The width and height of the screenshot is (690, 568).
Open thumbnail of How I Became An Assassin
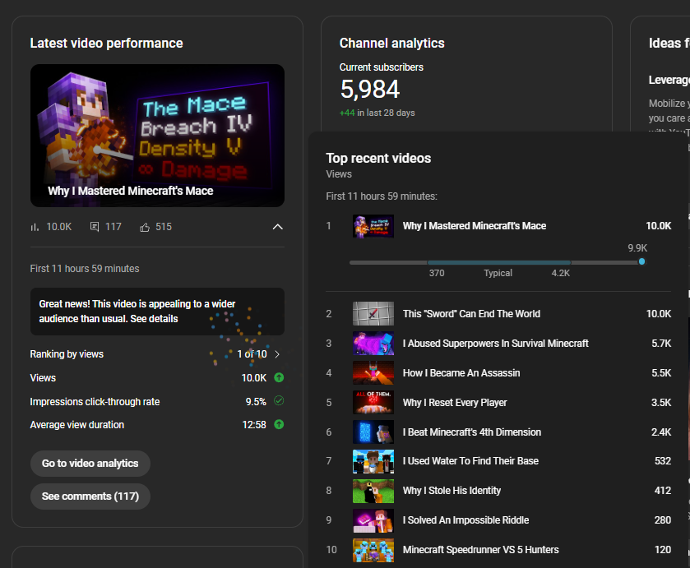373,372
